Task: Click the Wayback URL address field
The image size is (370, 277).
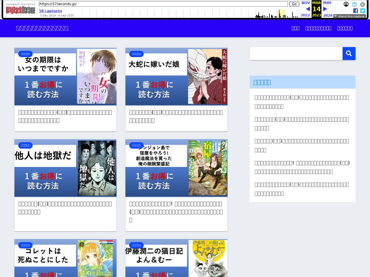Action: pos(163,4)
